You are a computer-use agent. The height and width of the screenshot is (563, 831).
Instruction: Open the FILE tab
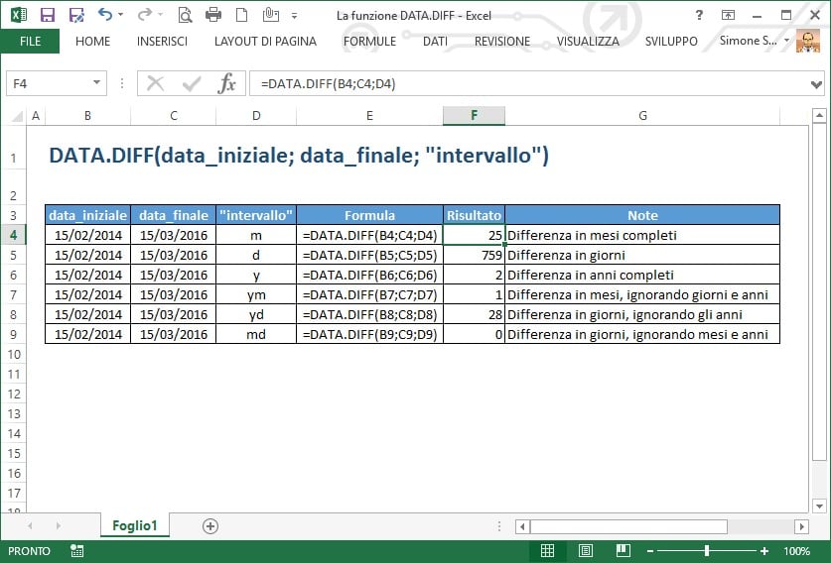point(30,41)
